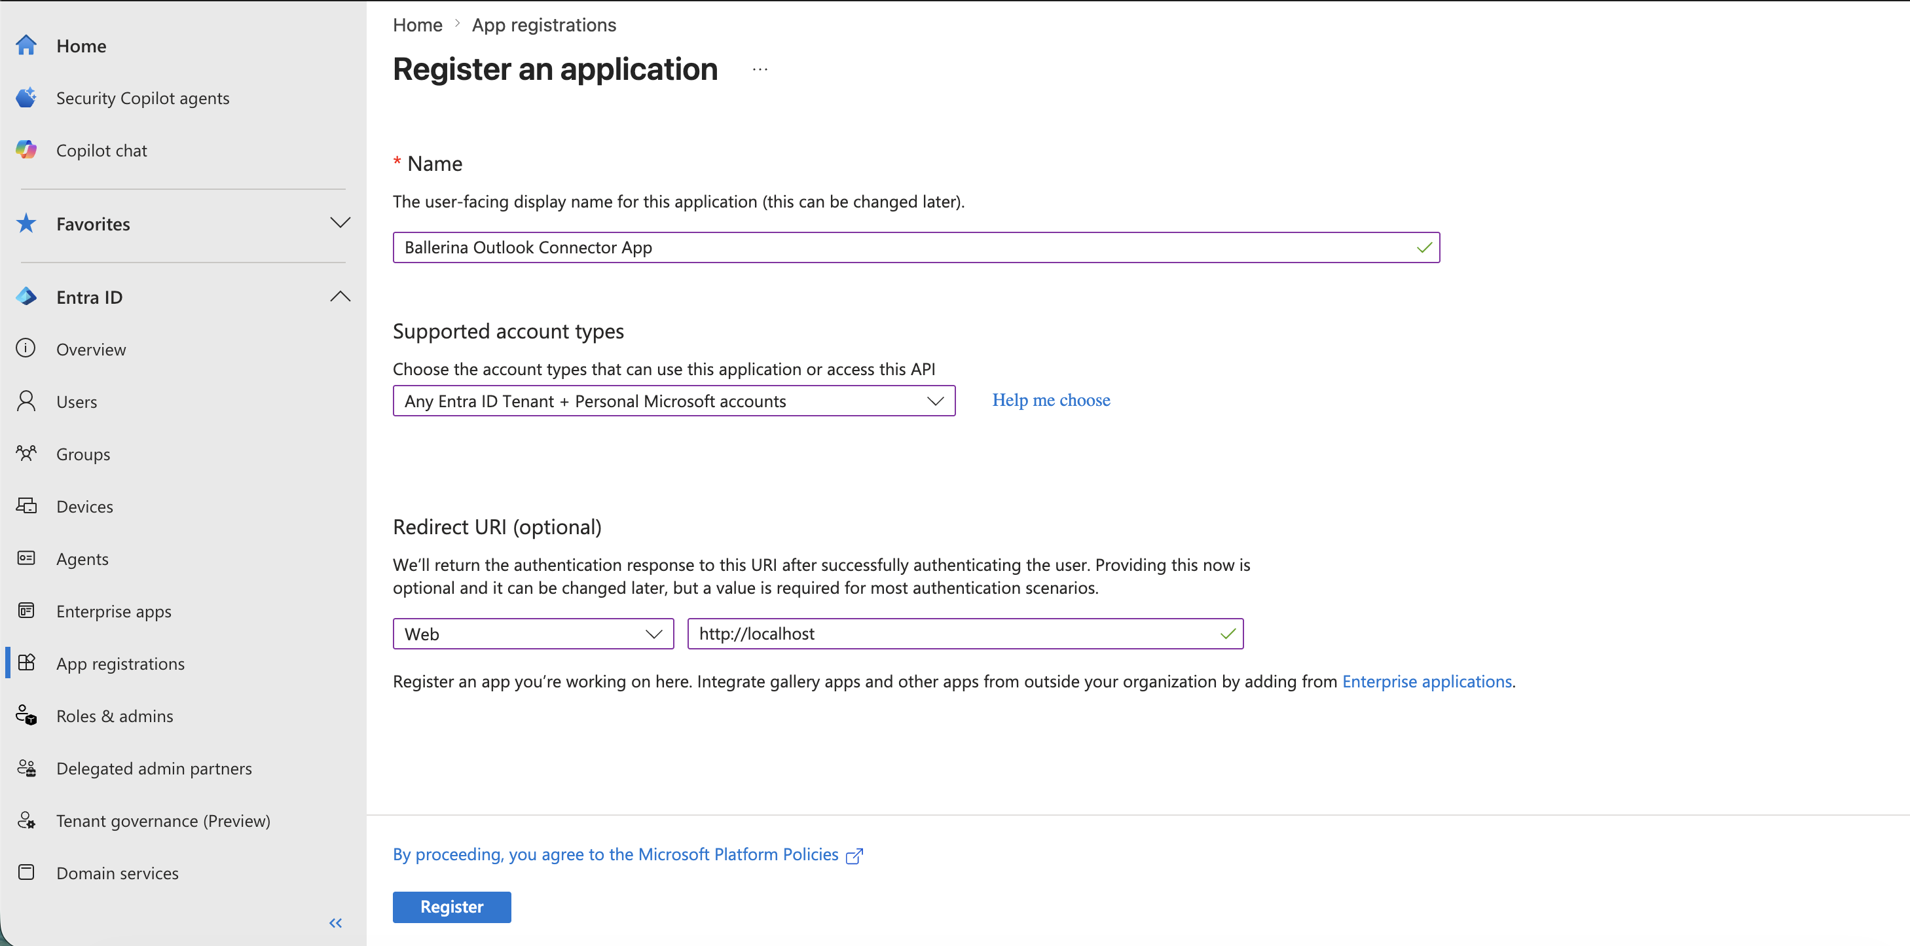Click the Groups people icon
This screenshot has width=1910, height=946.
tap(27, 453)
